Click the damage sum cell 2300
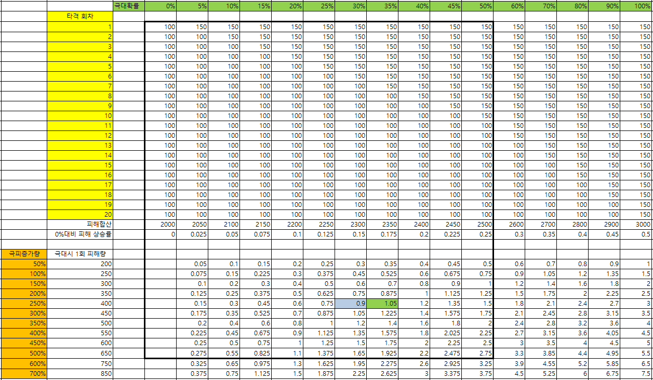Viewport: 653px width, 380px height. coord(351,224)
